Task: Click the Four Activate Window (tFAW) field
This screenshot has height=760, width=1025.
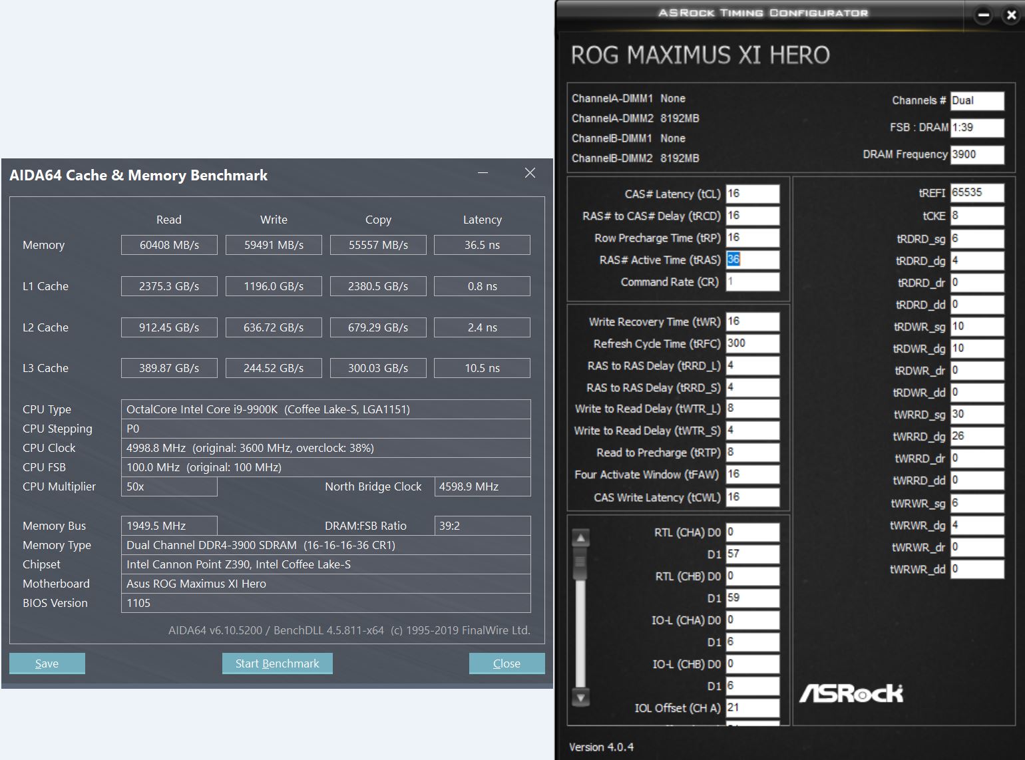Action: [752, 475]
